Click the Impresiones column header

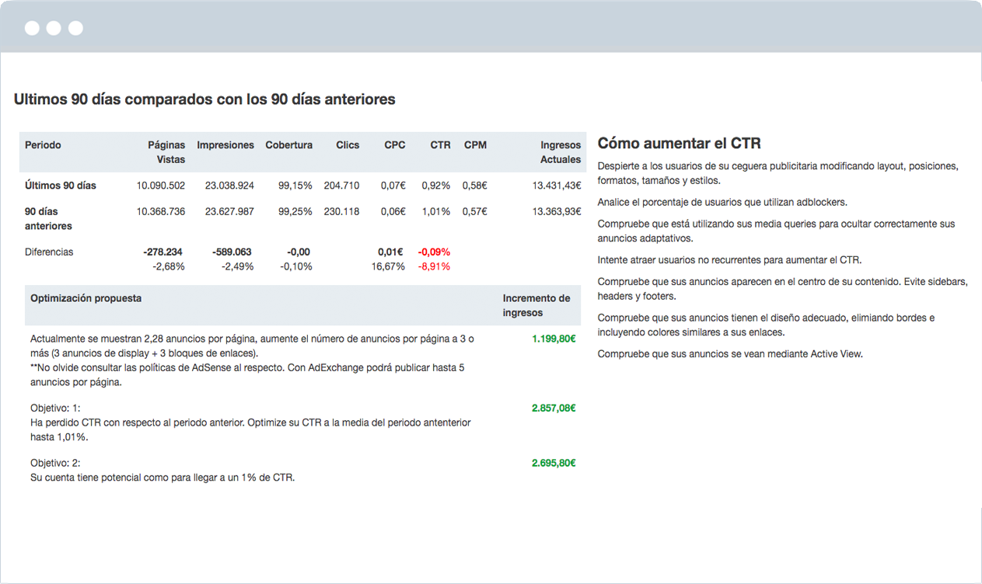(x=225, y=144)
